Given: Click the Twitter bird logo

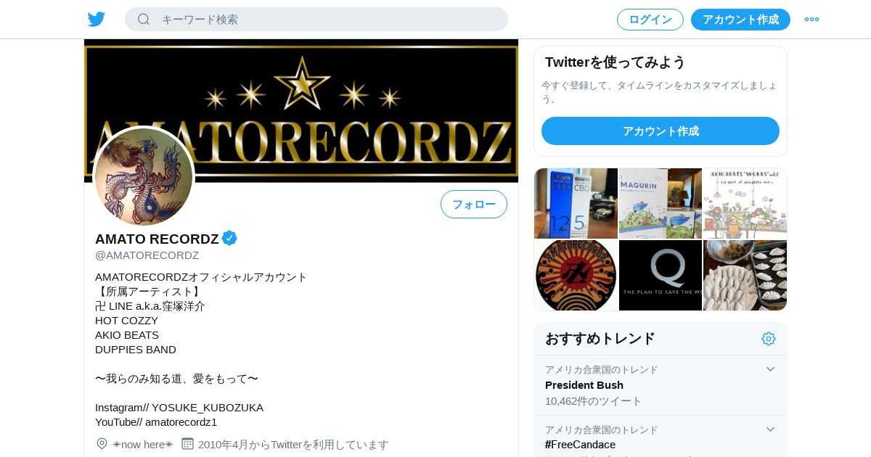Looking at the screenshot, I should (x=97, y=20).
